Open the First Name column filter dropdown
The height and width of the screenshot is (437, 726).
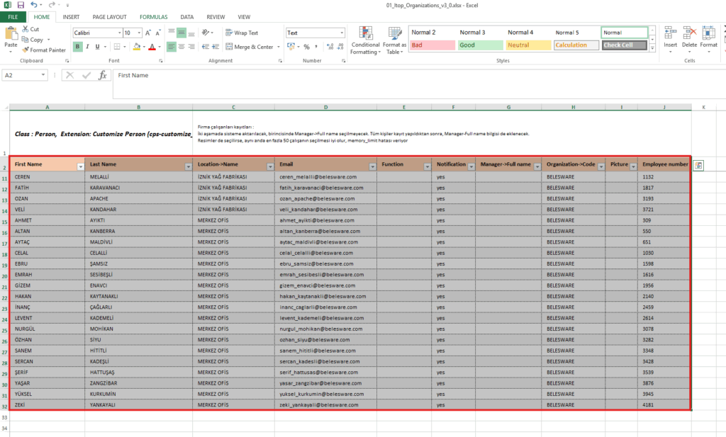tap(81, 166)
